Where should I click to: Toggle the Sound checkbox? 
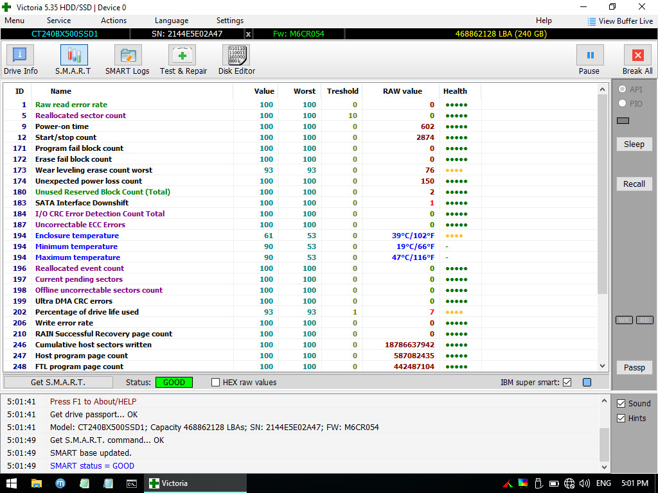pyautogui.click(x=621, y=404)
